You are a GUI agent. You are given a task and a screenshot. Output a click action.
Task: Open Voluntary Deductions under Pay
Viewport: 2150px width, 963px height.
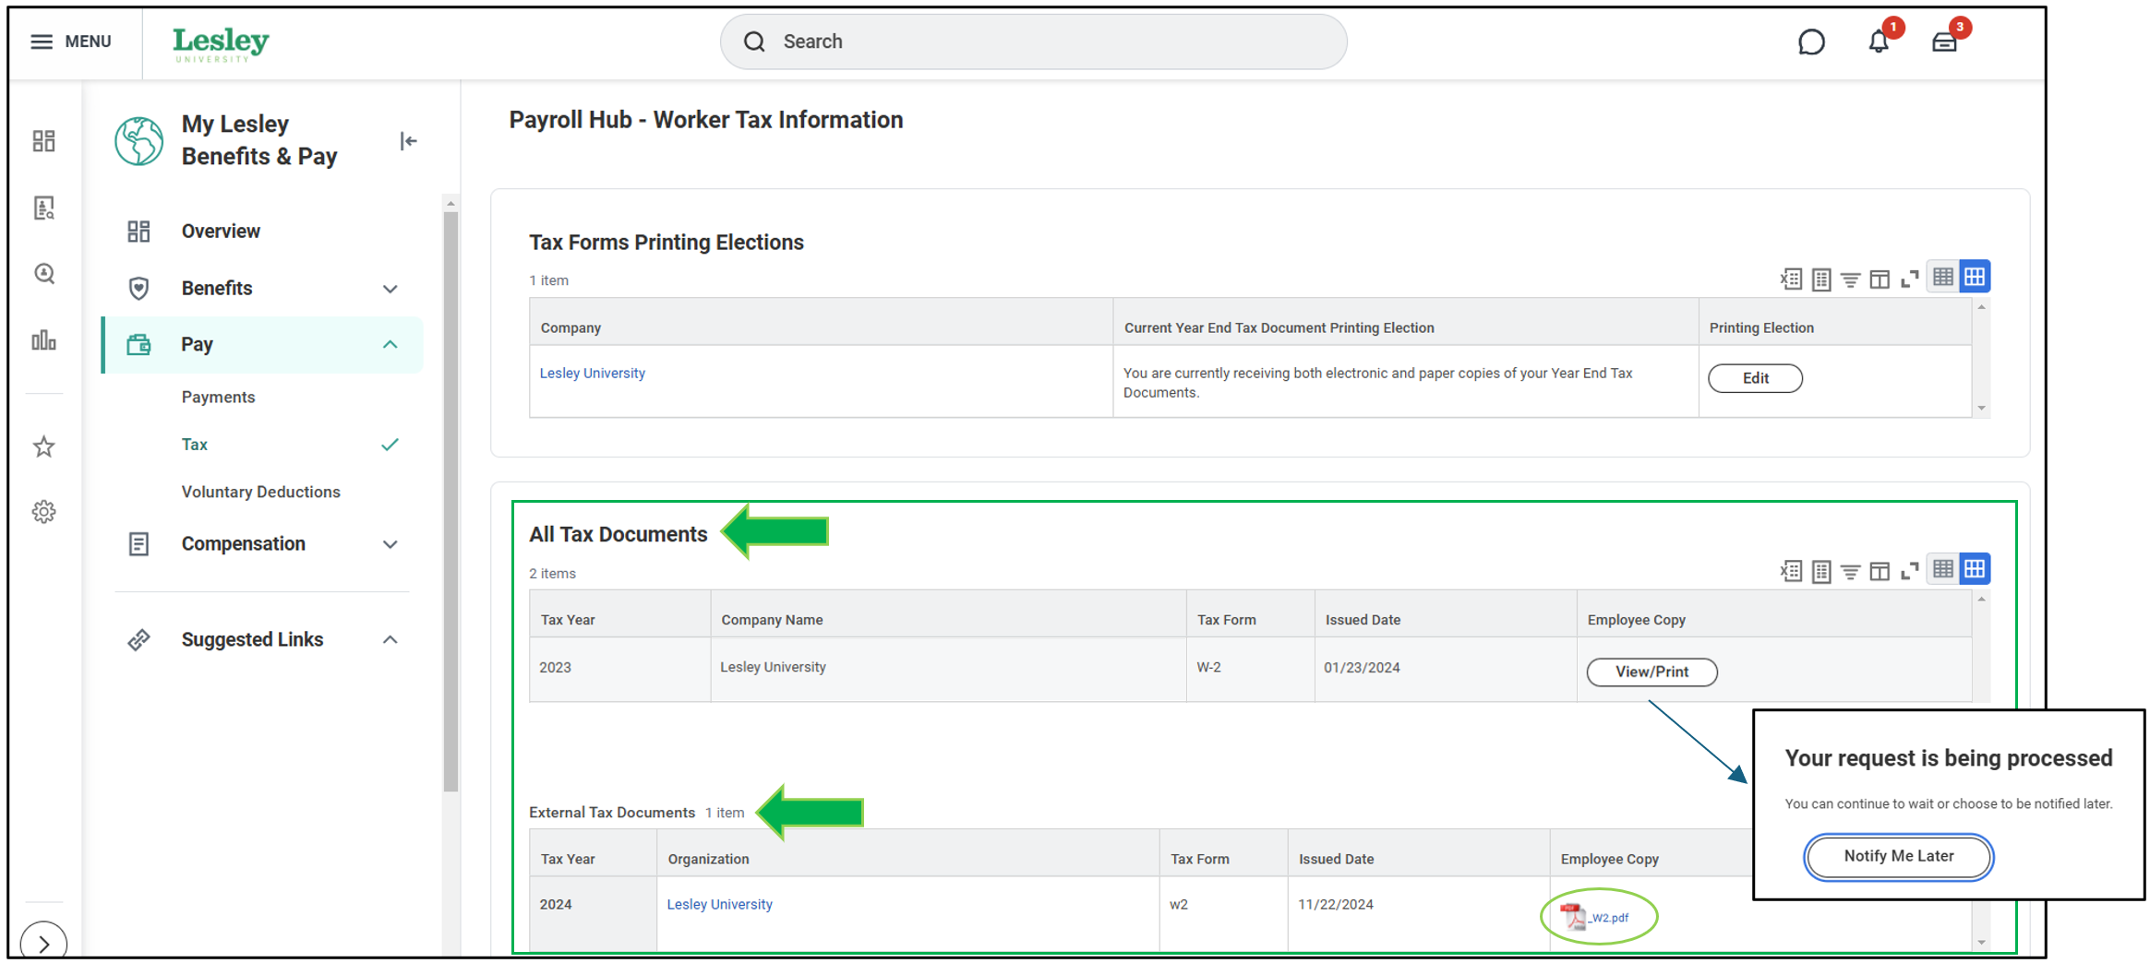(260, 492)
